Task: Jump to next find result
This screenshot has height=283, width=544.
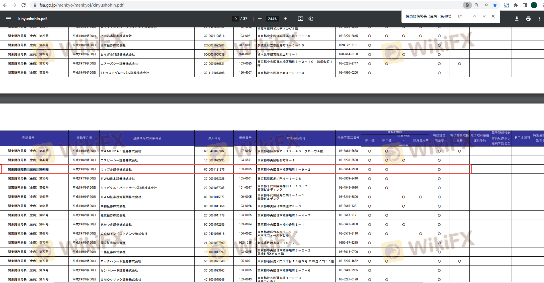Action: [484, 16]
